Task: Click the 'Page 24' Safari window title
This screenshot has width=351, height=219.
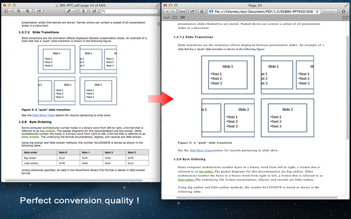Action: click(x=255, y=5)
